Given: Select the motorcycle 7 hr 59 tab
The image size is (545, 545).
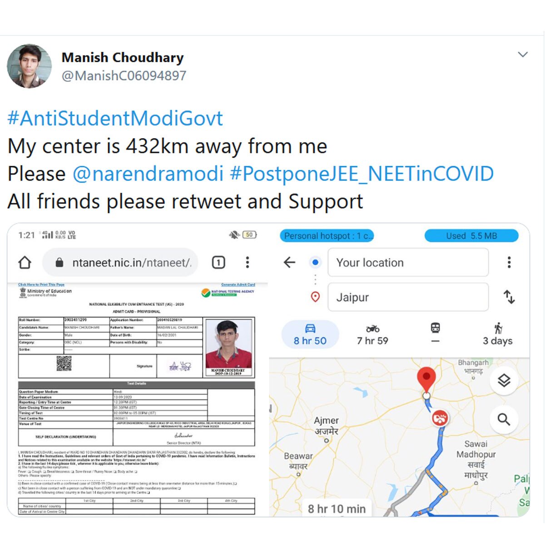Looking at the screenshot, I should [x=372, y=335].
